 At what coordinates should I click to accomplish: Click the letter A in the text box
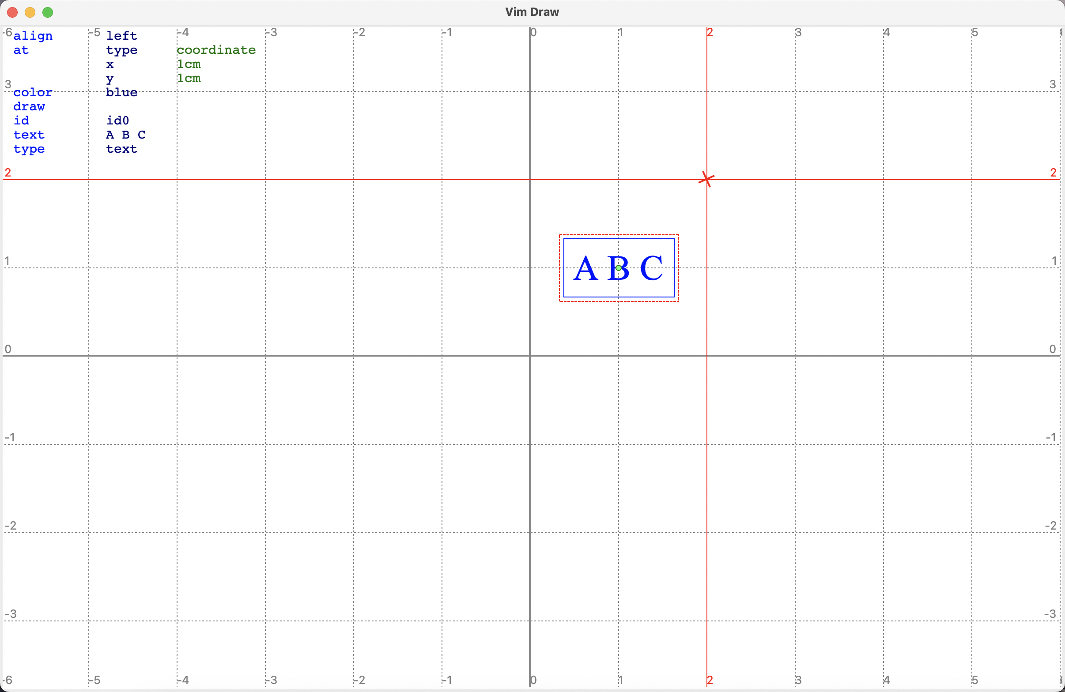point(585,268)
